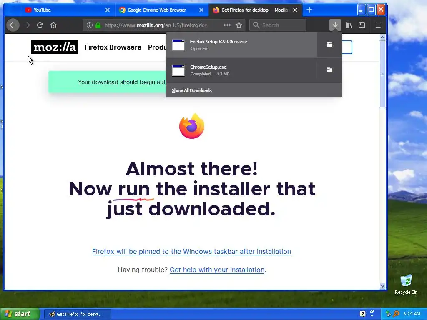Screen dimensions: 427x320
Task: Open containing folder for ChromeSetup.exe
Action: (329, 70)
